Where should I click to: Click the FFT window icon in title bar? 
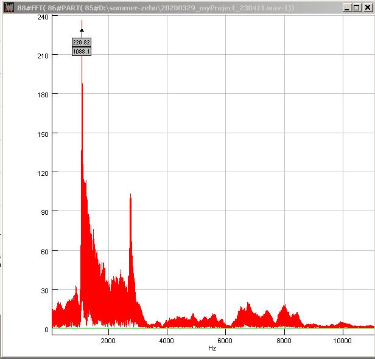9,7
